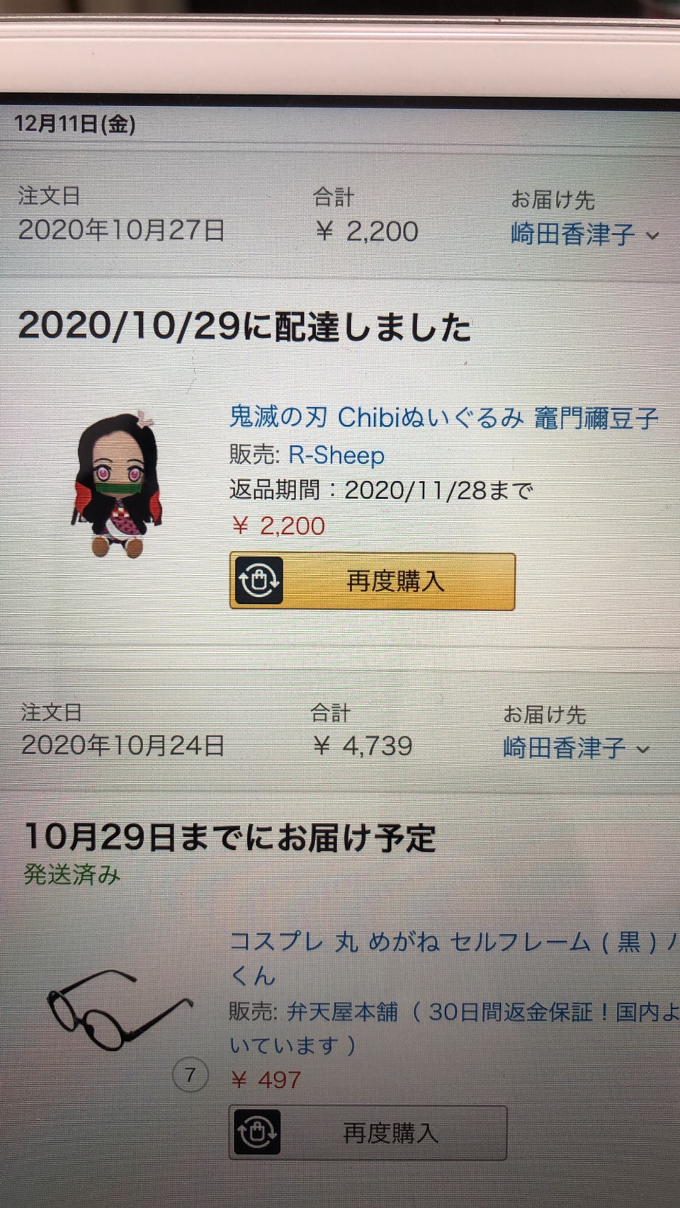Click the ¥ 497 glasses price
Screen dimensions: 680x1208
[x=266, y=1080]
